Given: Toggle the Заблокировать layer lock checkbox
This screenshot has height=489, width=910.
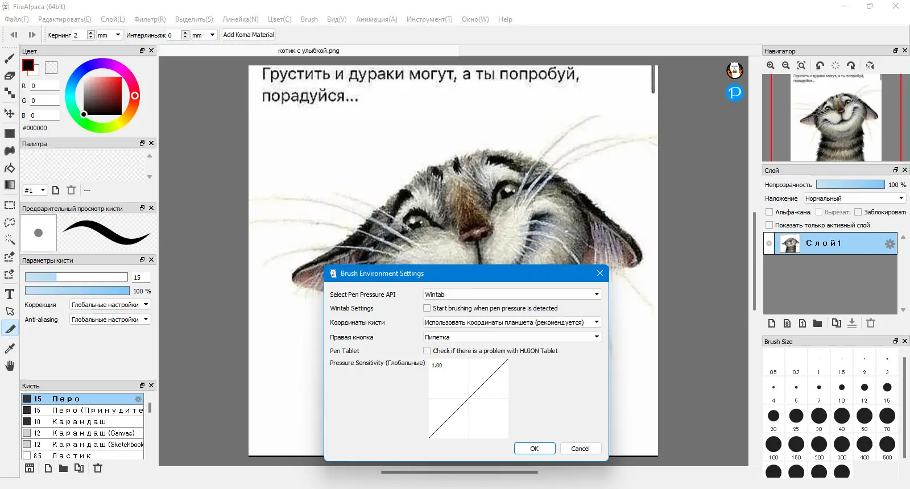Looking at the screenshot, I should click(858, 212).
